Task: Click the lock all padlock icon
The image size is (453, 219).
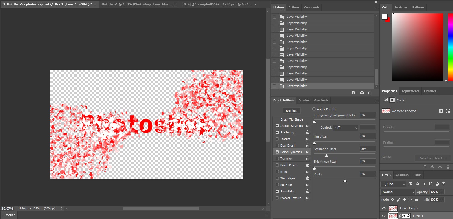Action: 417,200
